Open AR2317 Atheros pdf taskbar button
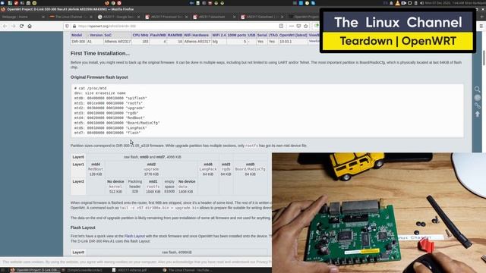 130,270
